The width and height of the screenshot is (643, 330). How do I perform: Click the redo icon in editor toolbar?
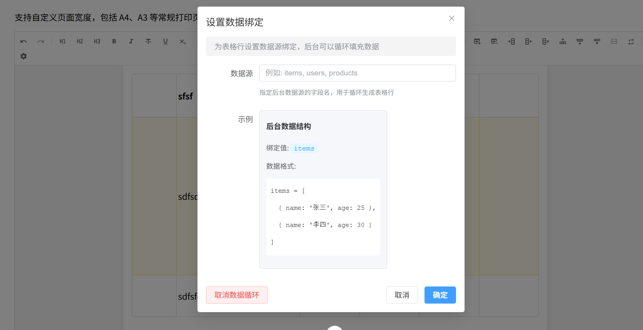coord(41,41)
